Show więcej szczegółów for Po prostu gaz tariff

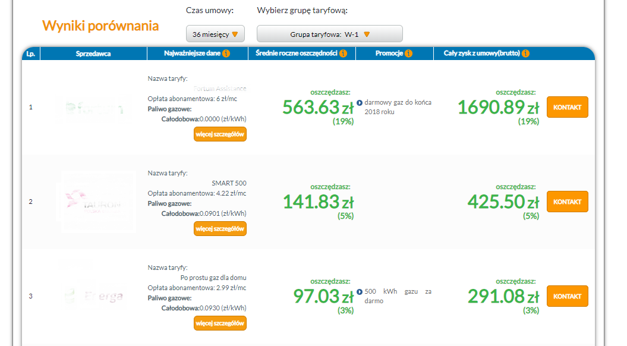click(220, 323)
